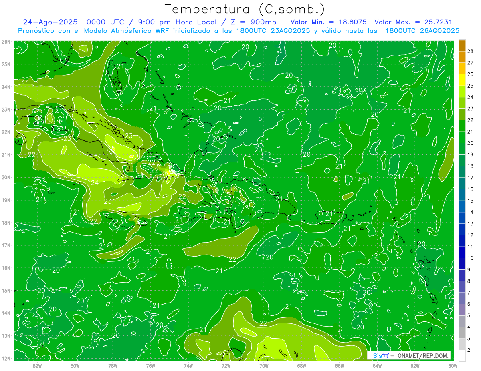The height and width of the screenshot is (371, 481).
Task: Click the '0000 UTC' time label
Action: [x=105, y=22]
